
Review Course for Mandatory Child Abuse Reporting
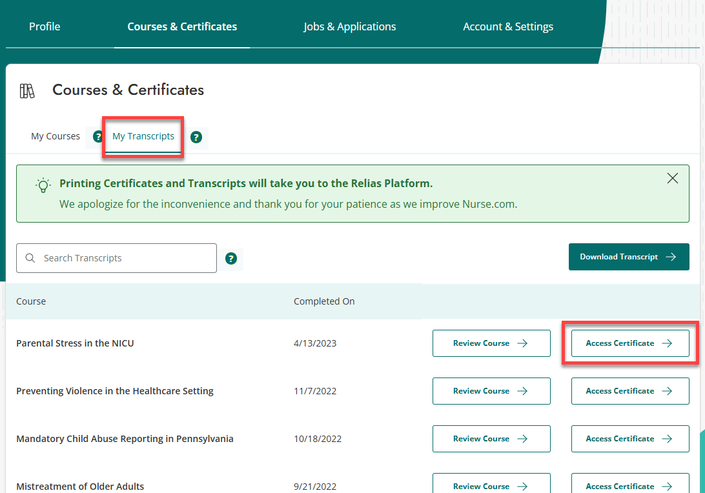(491, 439)
